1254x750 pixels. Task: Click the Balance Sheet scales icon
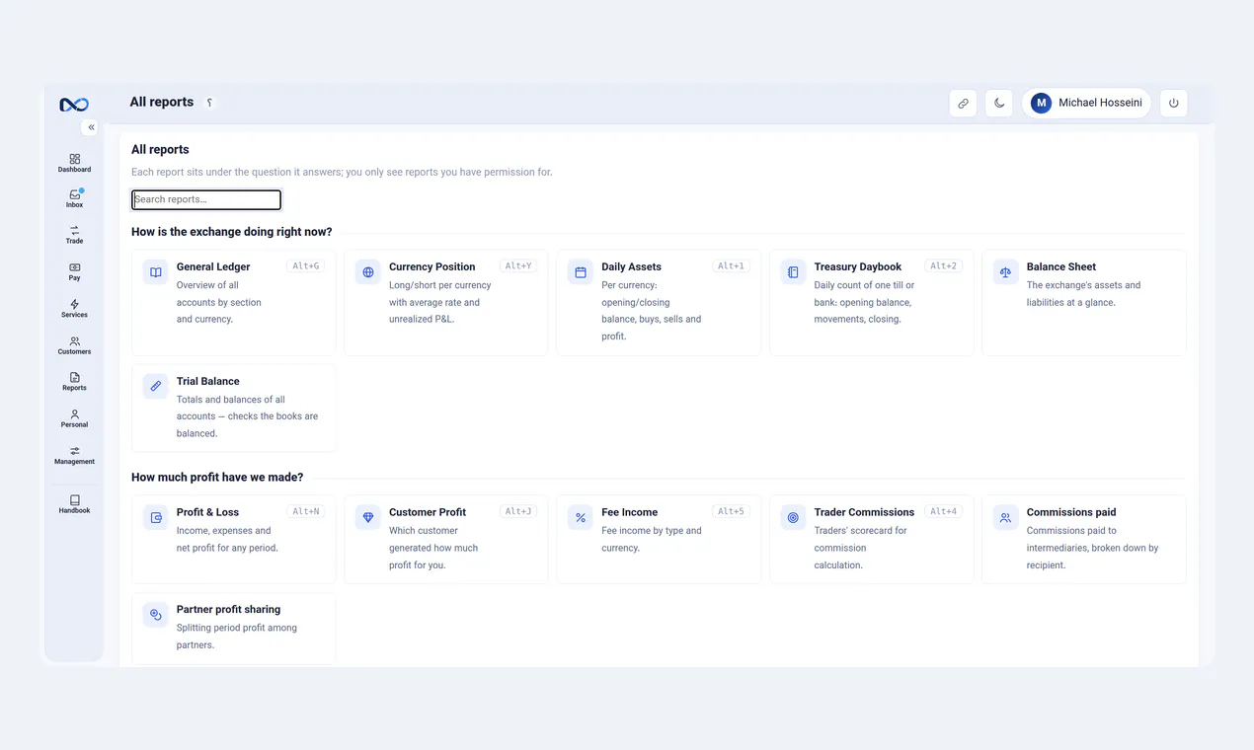click(1005, 272)
